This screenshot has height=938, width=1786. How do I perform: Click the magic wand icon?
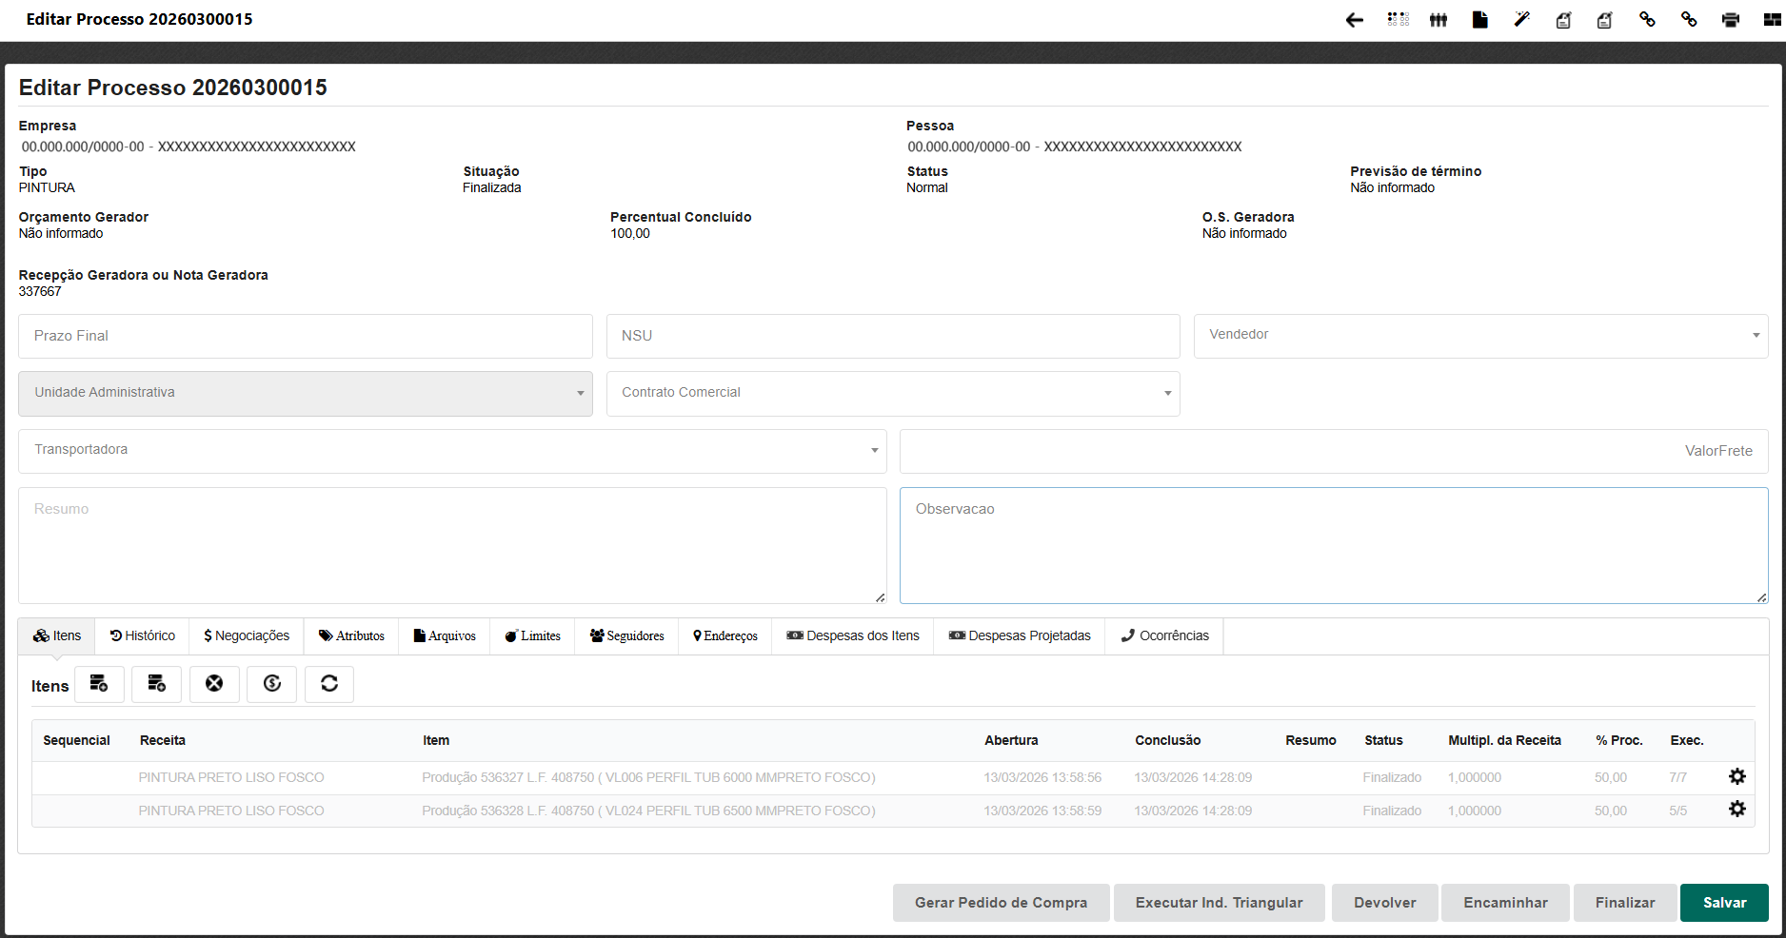[x=1521, y=20]
